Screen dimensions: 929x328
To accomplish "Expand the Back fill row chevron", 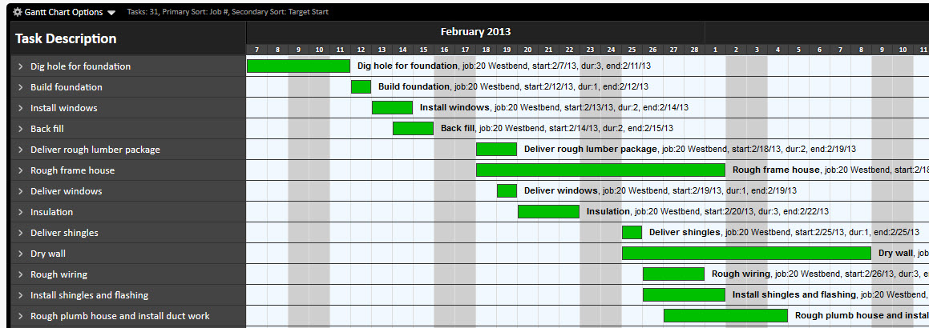I will tap(20, 129).
